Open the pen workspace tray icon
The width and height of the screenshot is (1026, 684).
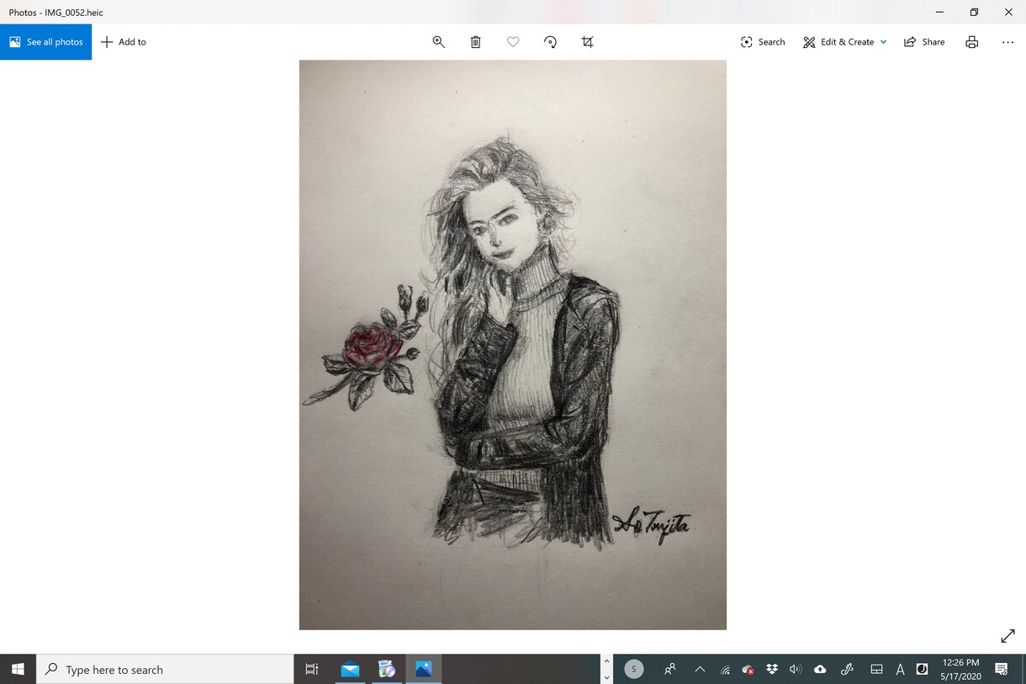click(847, 670)
